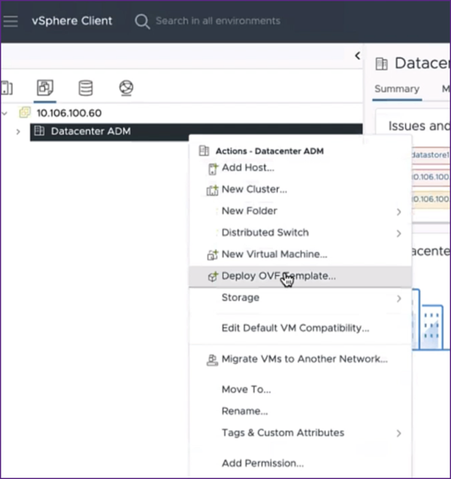Click the datacenter icon beside Datacenter ADM

coord(39,131)
